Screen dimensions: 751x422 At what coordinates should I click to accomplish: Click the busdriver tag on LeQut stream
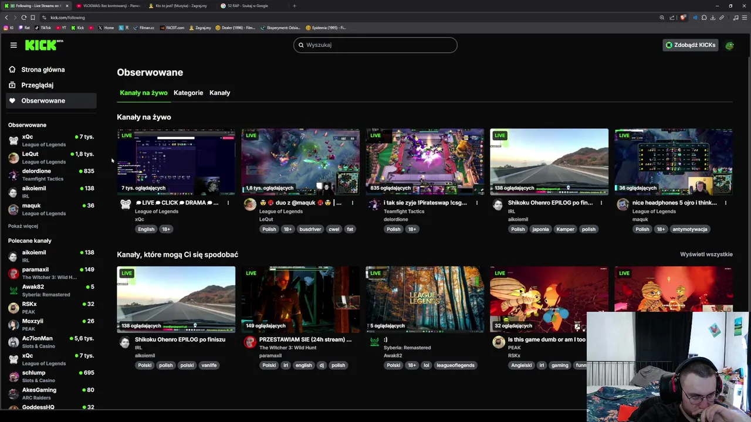(310, 229)
